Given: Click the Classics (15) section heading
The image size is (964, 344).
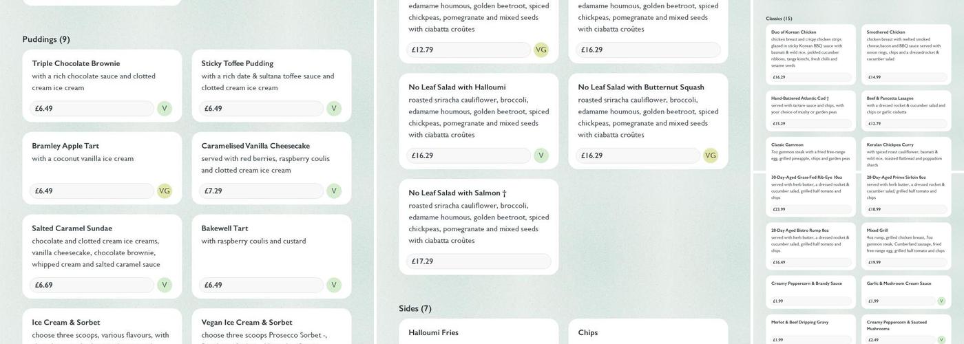Looking at the screenshot, I should (x=779, y=19).
